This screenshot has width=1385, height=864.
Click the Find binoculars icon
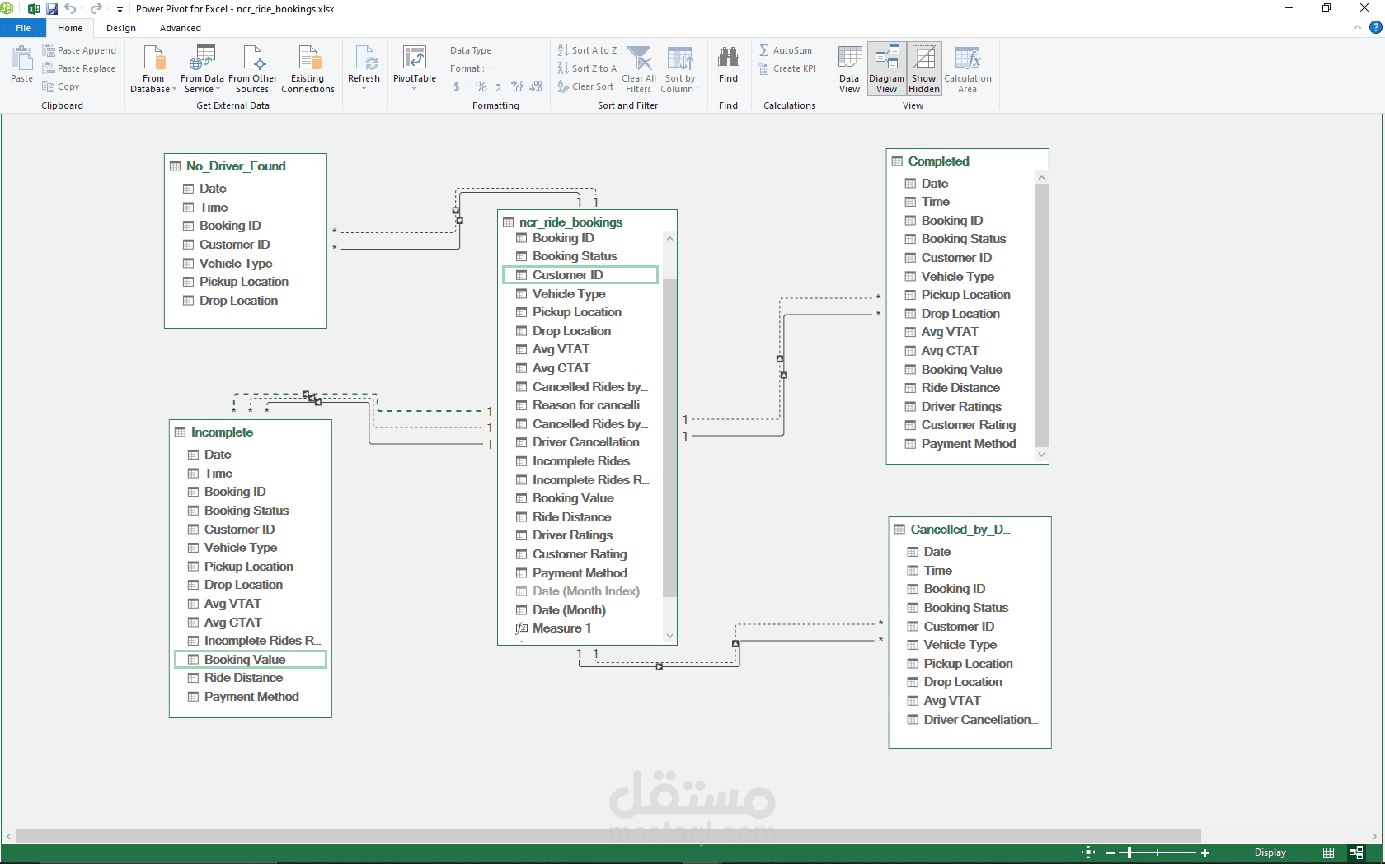tap(728, 58)
